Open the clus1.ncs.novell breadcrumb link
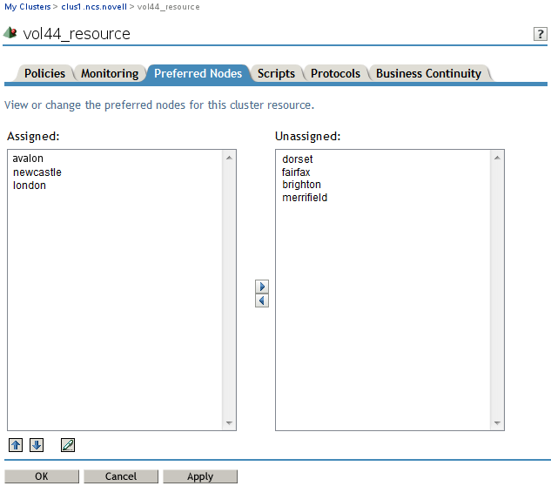551x486 pixels. pos(94,7)
